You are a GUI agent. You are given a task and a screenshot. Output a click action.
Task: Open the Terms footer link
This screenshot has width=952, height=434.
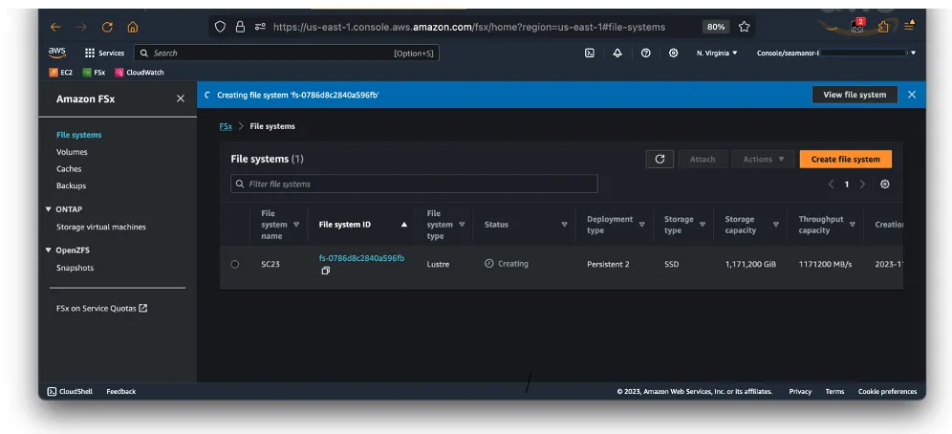point(834,392)
